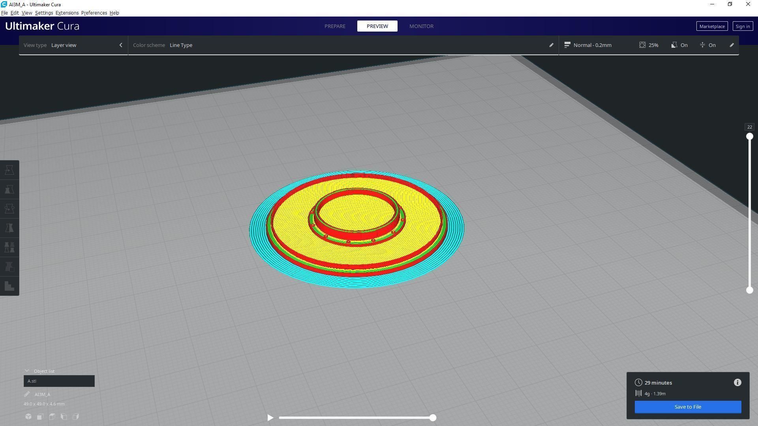Open the Marketplace button
Viewport: 758px width, 426px height.
click(x=712, y=26)
